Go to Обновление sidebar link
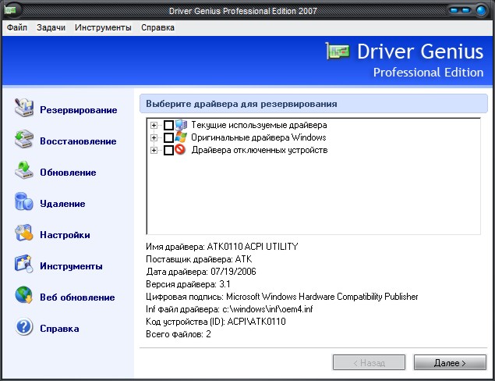 click(68, 173)
